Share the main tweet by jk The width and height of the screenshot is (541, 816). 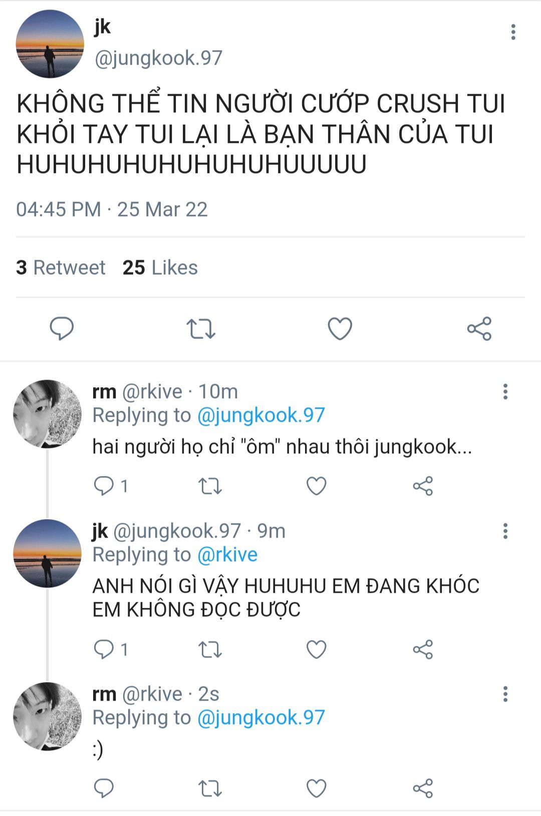pyautogui.click(x=479, y=329)
